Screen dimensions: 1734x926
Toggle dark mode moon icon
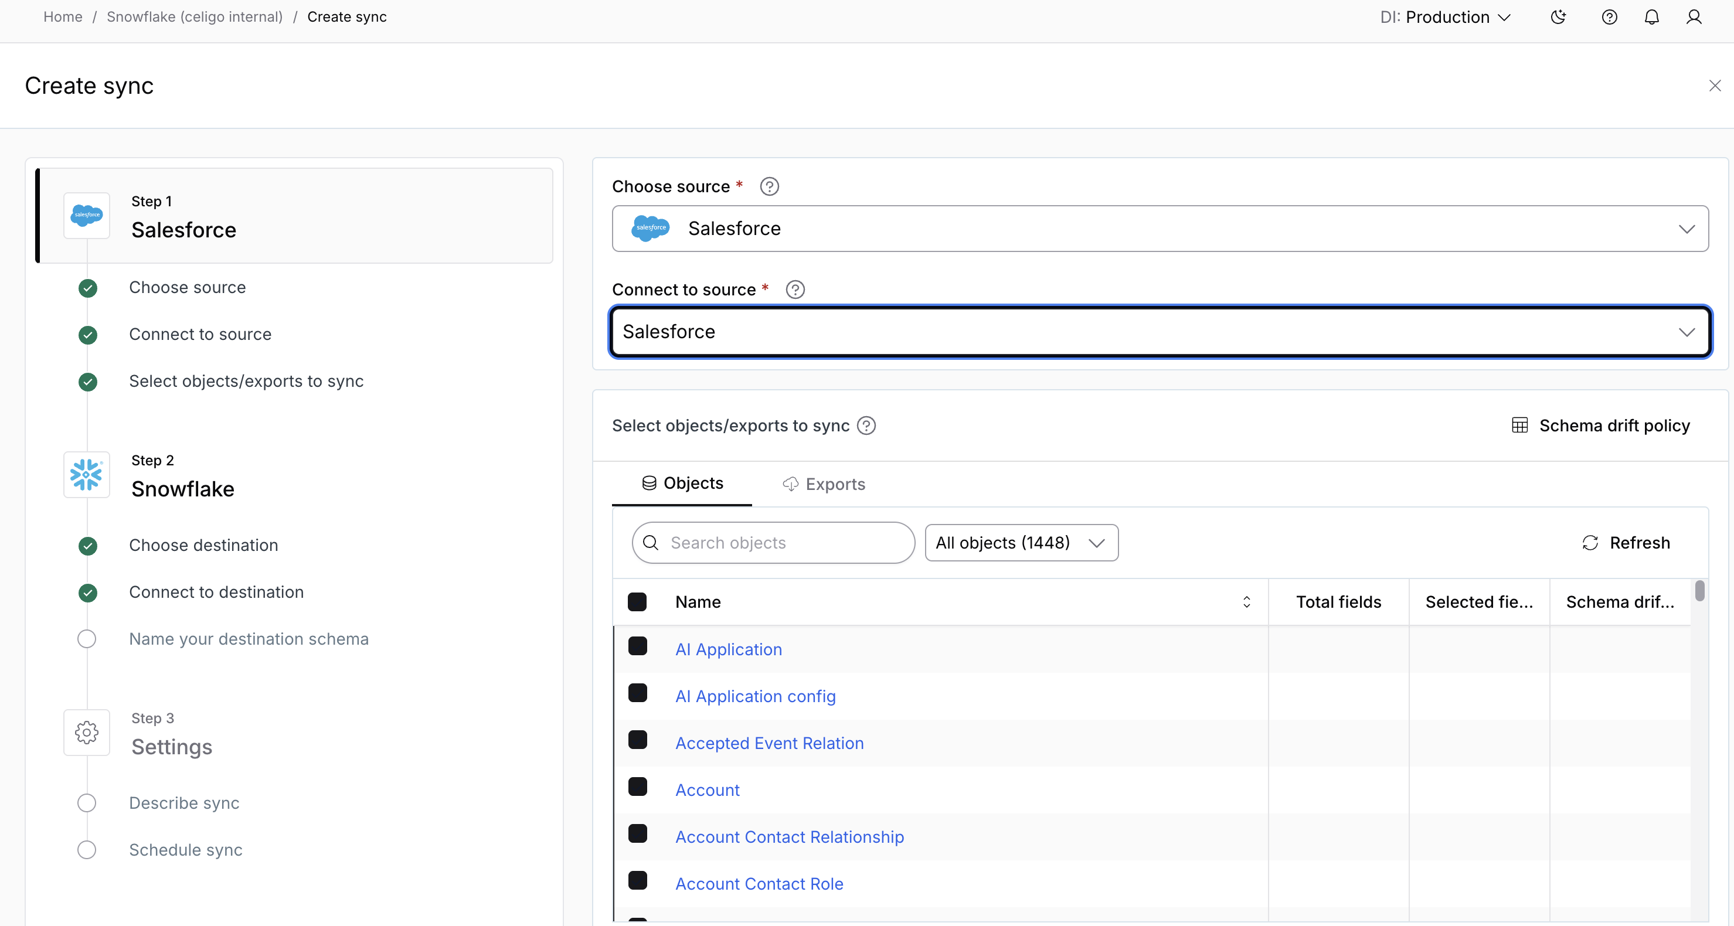click(x=1559, y=18)
